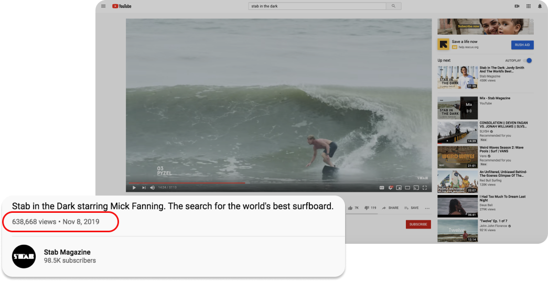Open CONSOLATION Deven Fagan video thumbnail

(x=457, y=133)
